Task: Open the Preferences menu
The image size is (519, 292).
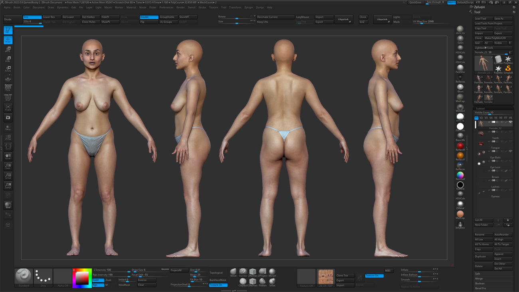Action: click(166, 8)
